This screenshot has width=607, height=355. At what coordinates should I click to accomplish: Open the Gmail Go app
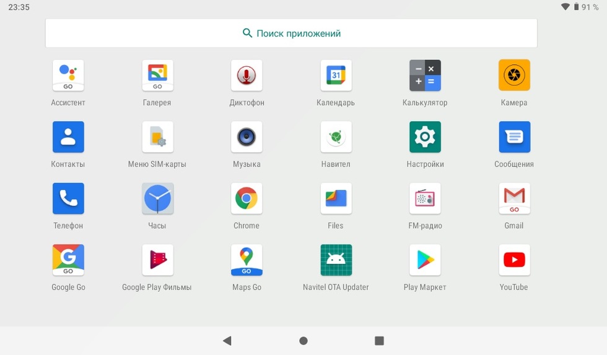(514, 199)
